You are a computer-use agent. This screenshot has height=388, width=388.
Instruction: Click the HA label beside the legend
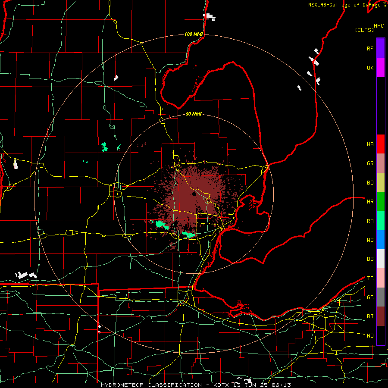click(x=370, y=144)
